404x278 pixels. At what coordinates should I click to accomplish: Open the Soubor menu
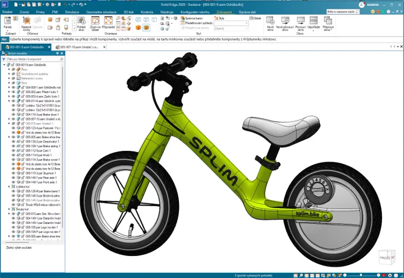click(x=8, y=12)
